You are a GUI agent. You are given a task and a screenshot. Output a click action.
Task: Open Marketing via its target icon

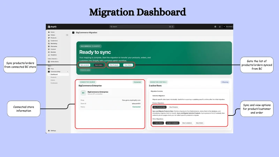[x=49, y=44]
